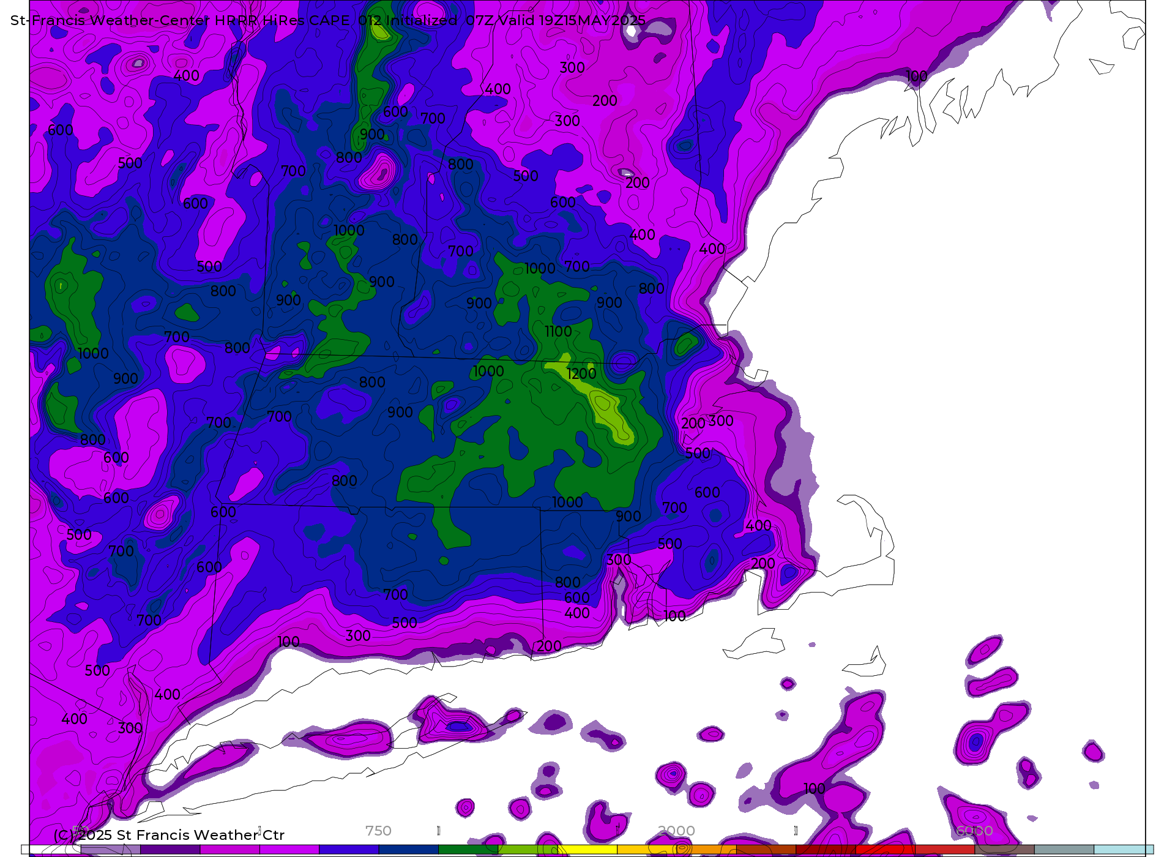Click the lavender swatch in the color bar
The height and width of the screenshot is (857, 1175).
(x=111, y=849)
